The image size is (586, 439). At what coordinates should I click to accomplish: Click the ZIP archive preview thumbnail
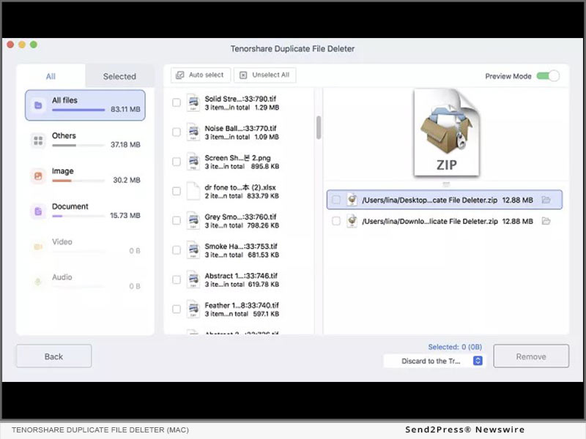coord(446,132)
